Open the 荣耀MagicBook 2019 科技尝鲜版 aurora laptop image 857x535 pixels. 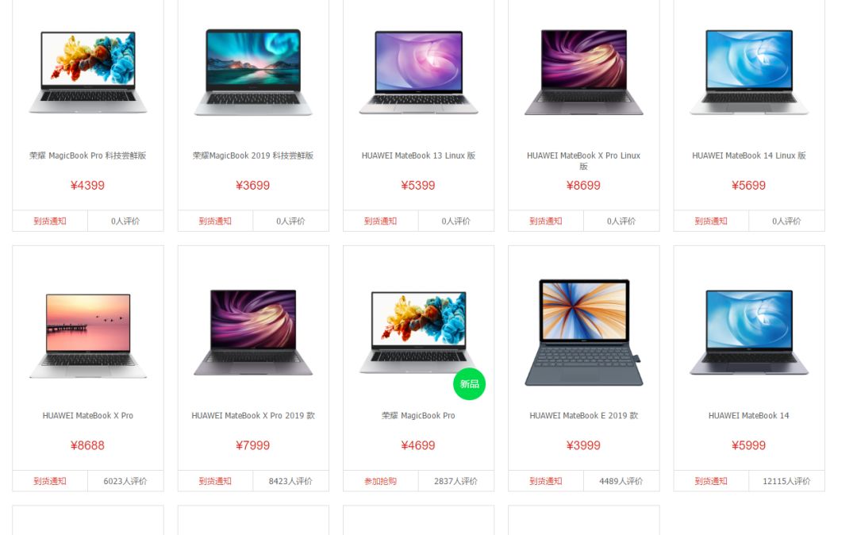253,72
